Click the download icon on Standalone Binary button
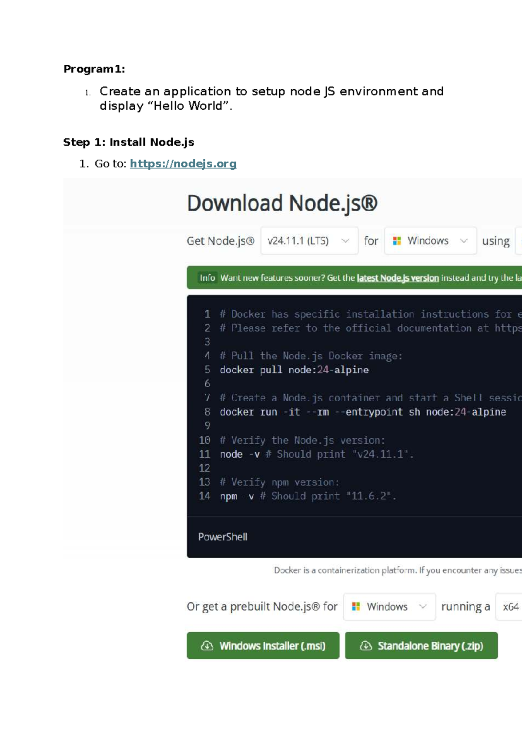Image resolution: width=522 pixels, height=738 pixels. click(x=366, y=646)
